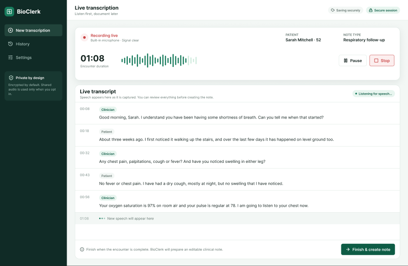Viewport: 408px width, 266px height.
Task: Click the arrow icon on Finish button
Action: coord(348,249)
